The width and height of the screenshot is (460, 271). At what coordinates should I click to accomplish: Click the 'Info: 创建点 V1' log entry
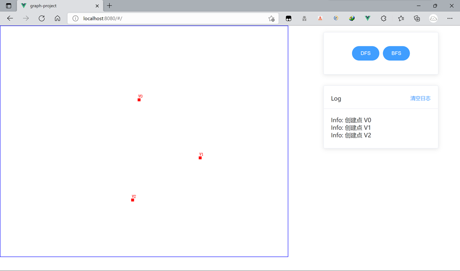coord(351,128)
